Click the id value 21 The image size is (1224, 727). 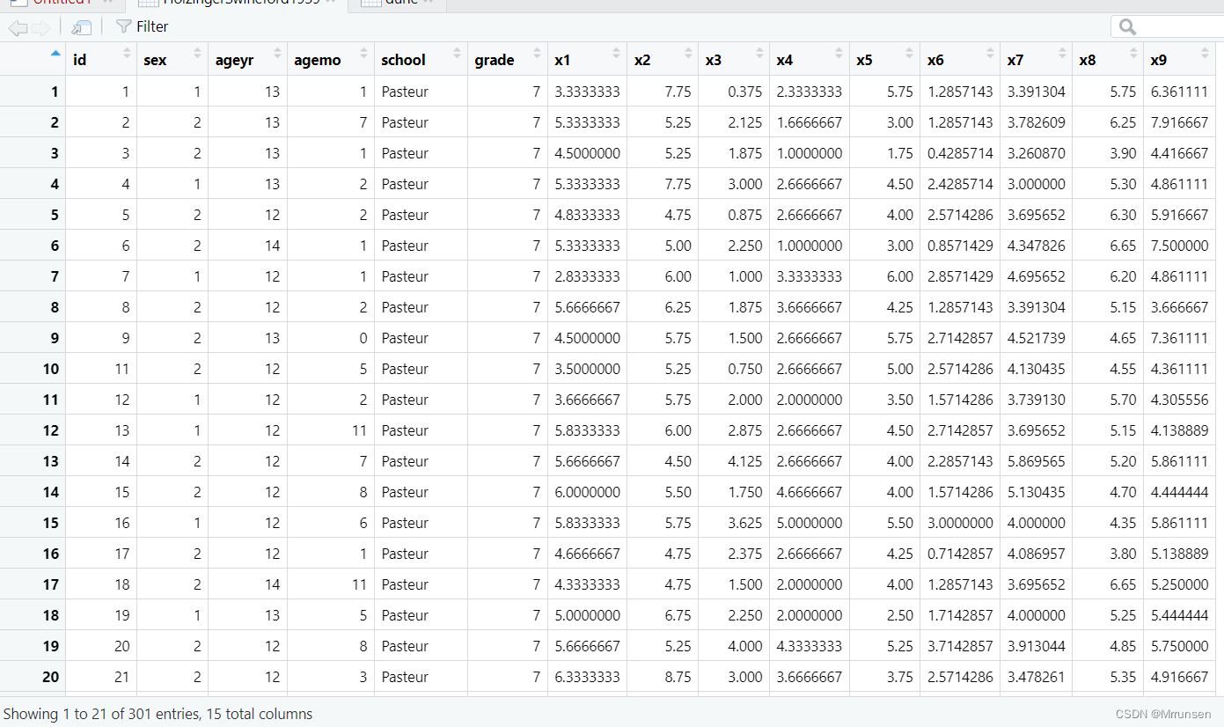pyautogui.click(x=121, y=677)
